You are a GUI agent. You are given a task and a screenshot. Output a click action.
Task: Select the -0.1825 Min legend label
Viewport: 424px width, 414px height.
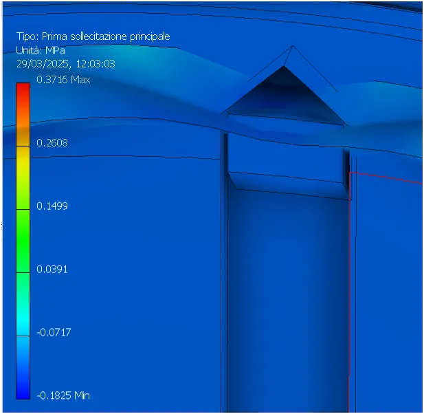click(x=63, y=395)
